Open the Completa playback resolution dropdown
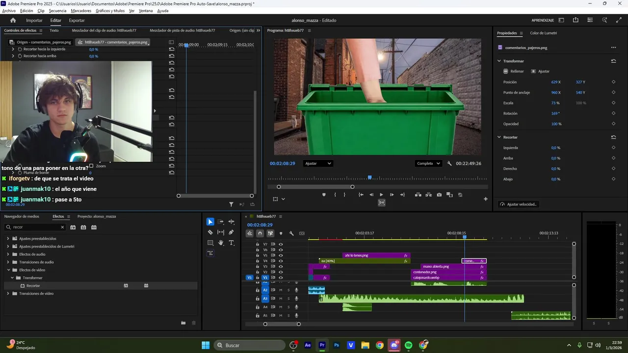Screen dimensions: 628x353 (x=428, y=164)
